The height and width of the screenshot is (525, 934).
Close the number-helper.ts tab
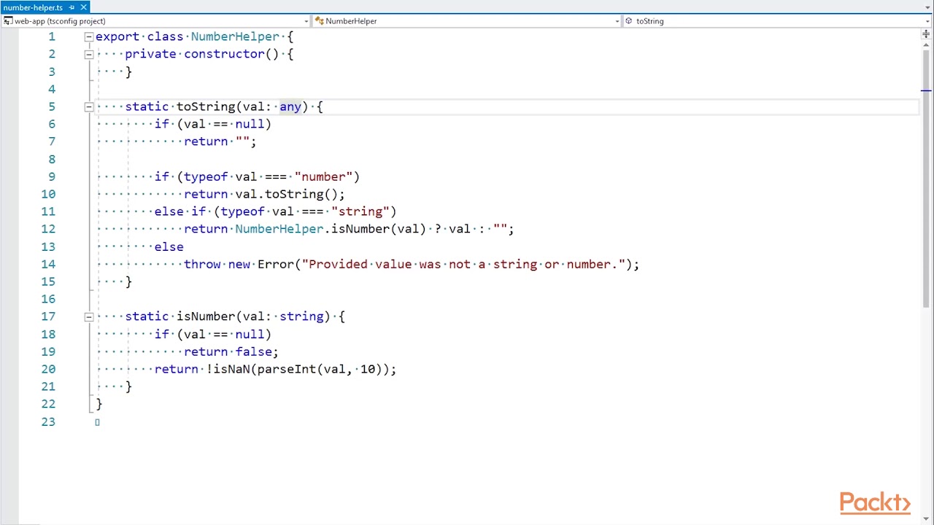(x=83, y=7)
